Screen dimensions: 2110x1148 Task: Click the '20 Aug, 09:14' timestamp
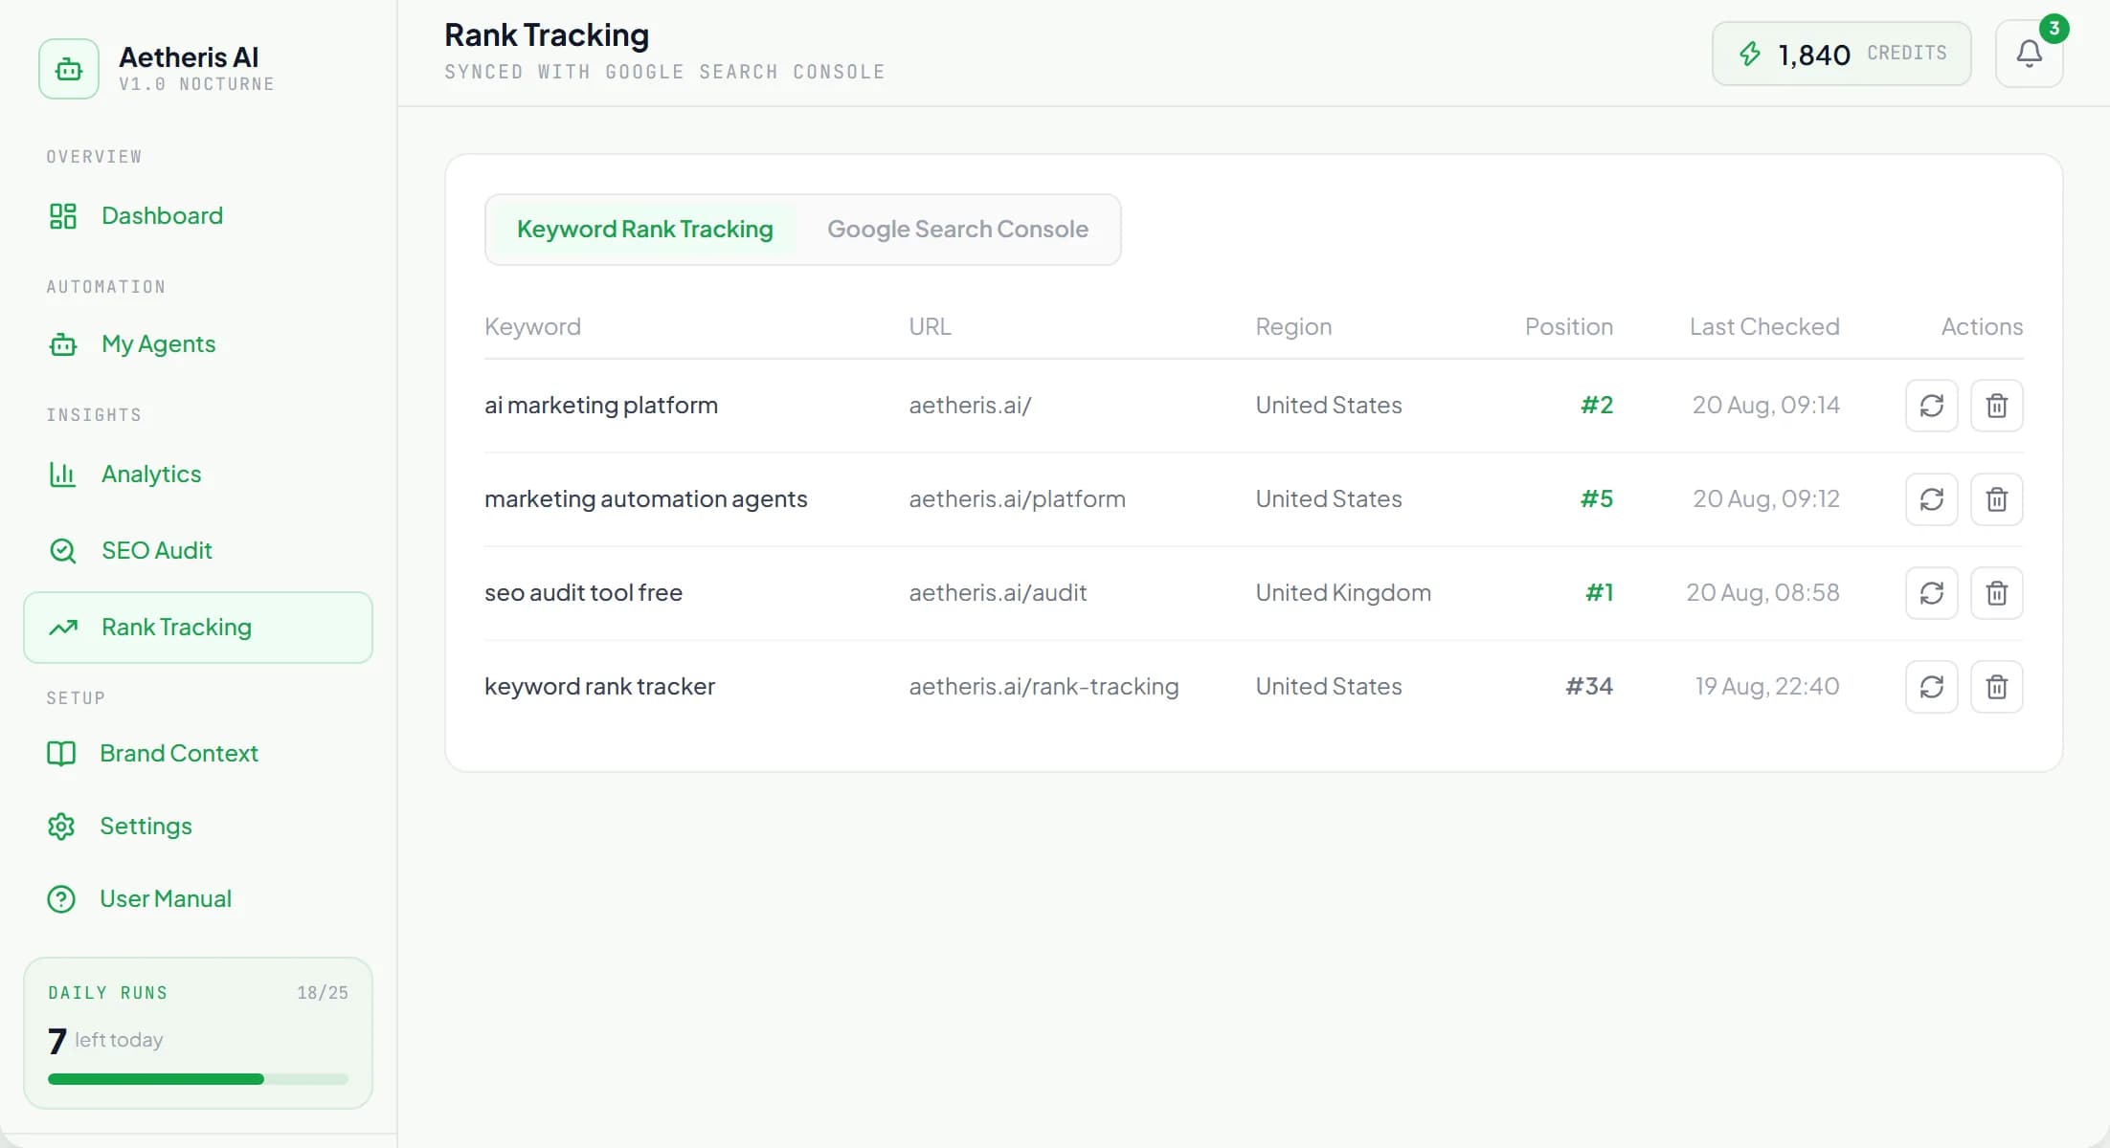click(x=1765, y=406)
